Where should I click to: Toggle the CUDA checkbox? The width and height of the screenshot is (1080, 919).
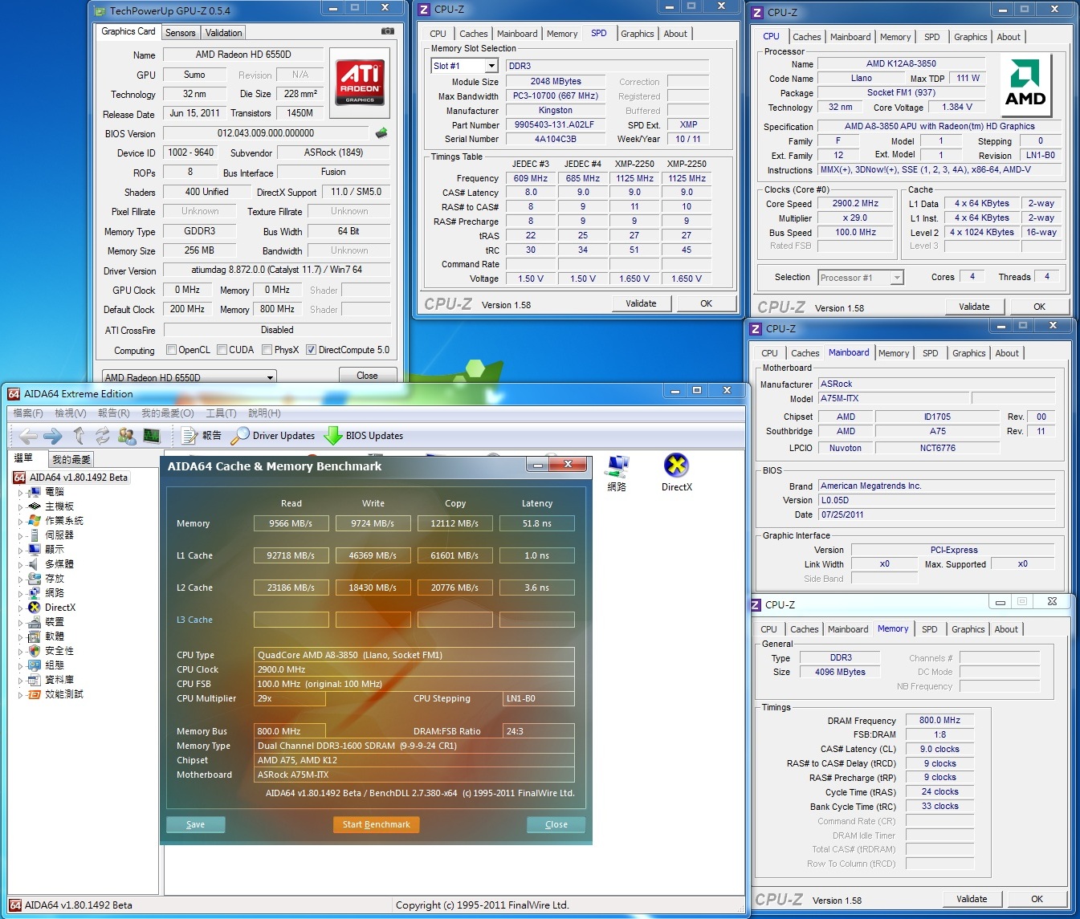click(x=221, y=350)
